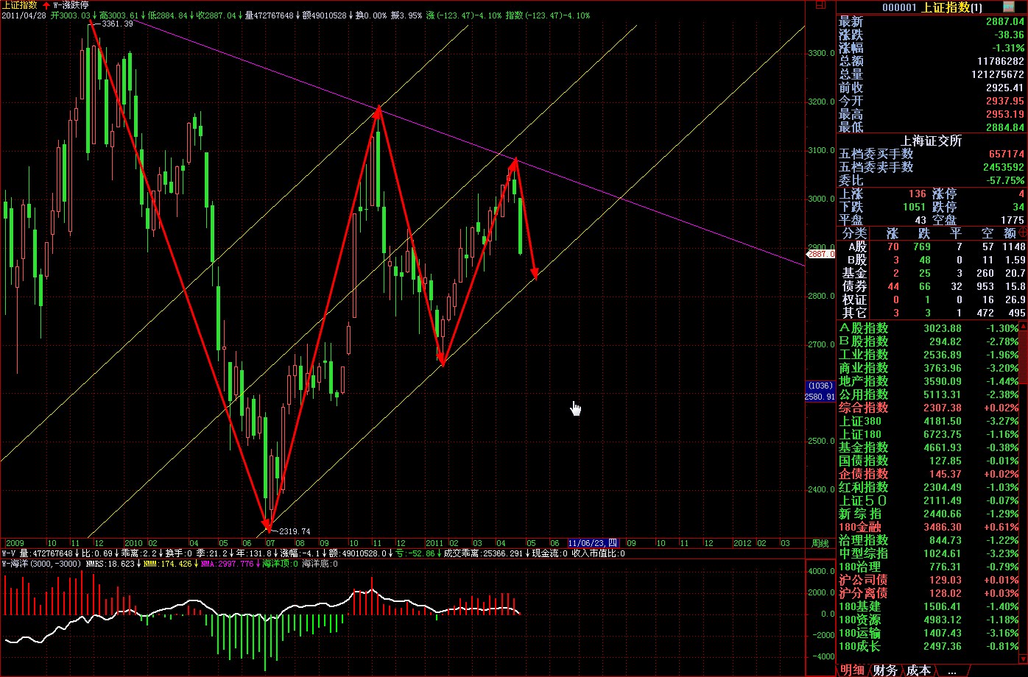Image resolution: width=1028 pixels, height=677 pixels.
Task: Click the red window-layout icon above price axis
Action: (x=821, y=5)
